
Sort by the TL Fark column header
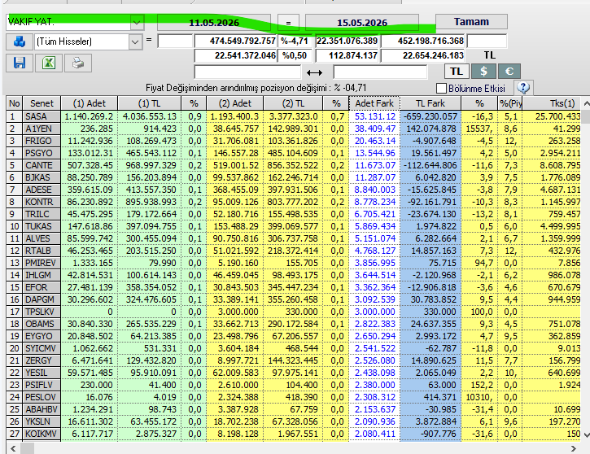pyautogui.click(x=430, y=103)
